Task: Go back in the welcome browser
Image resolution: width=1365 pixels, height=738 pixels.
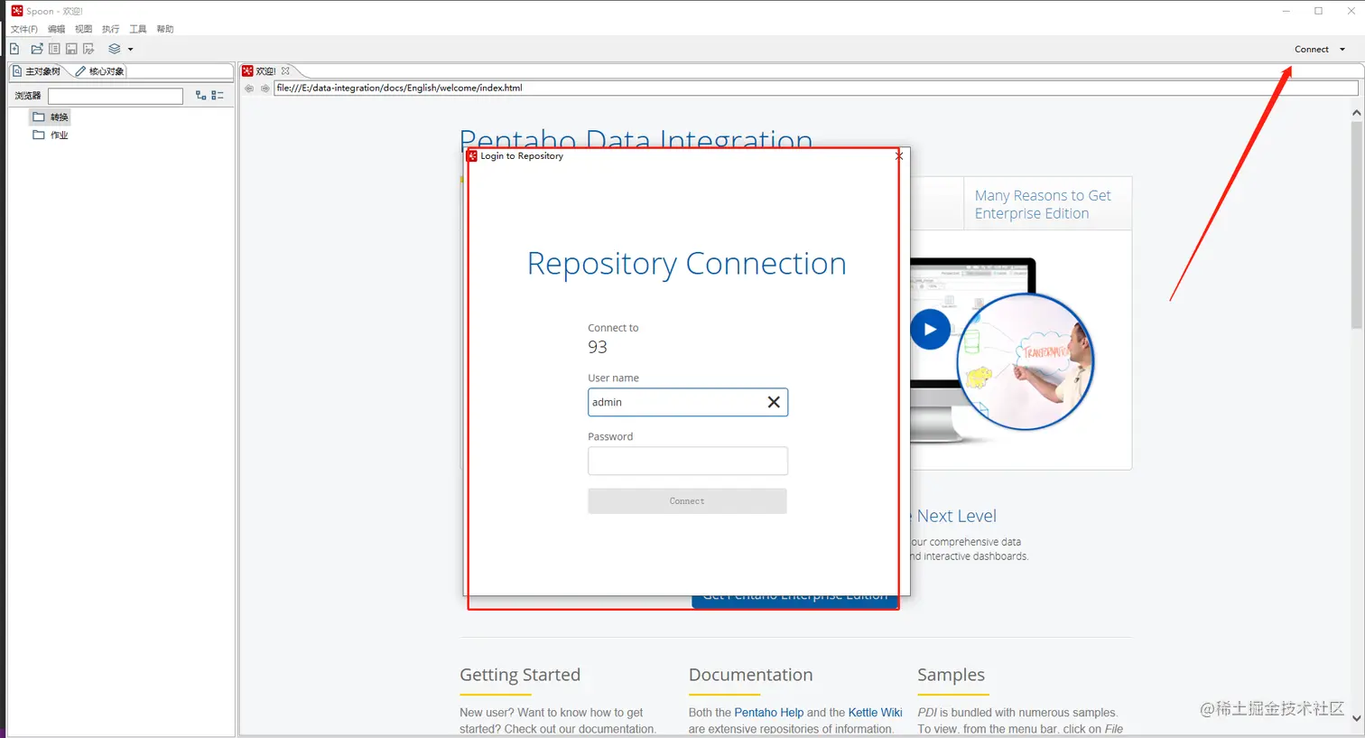Action: coord(249,89)
